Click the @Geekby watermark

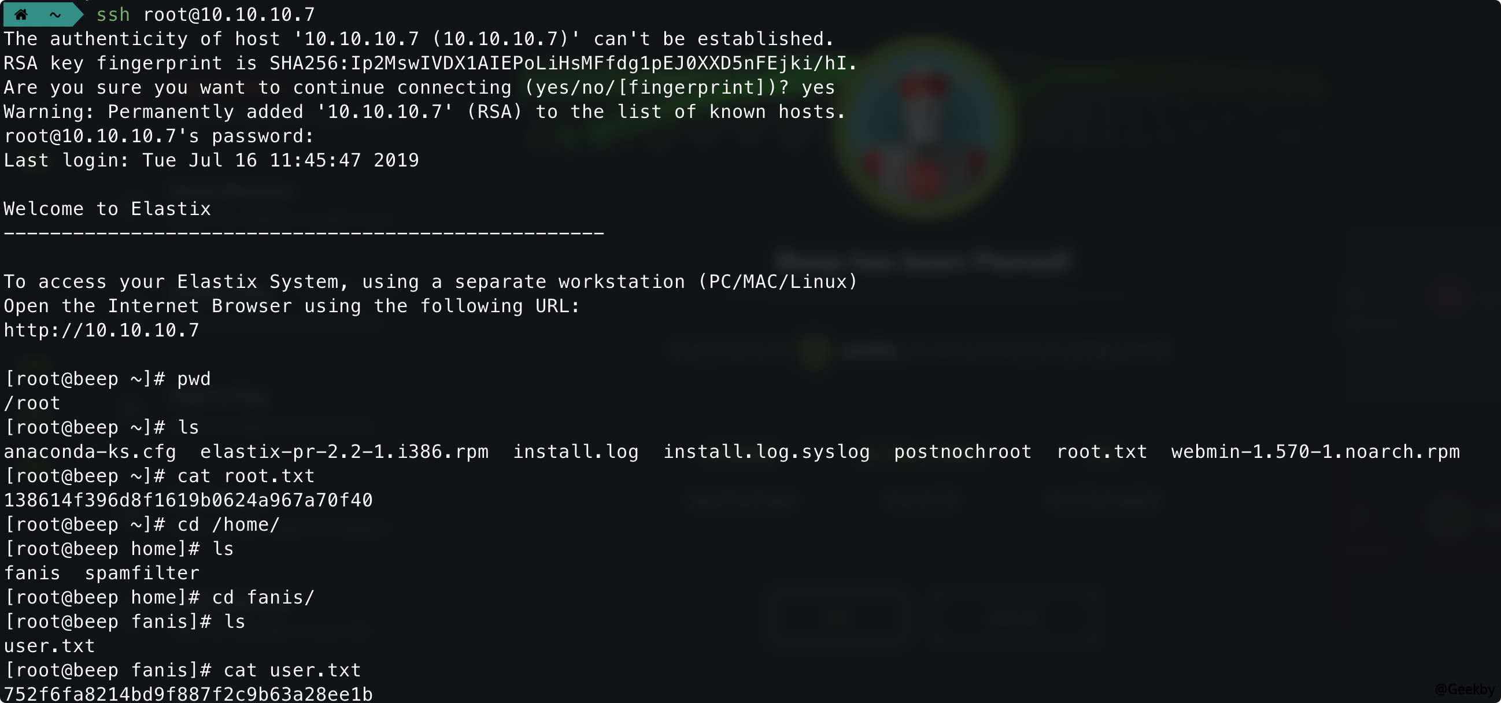tap(1465, 689)
